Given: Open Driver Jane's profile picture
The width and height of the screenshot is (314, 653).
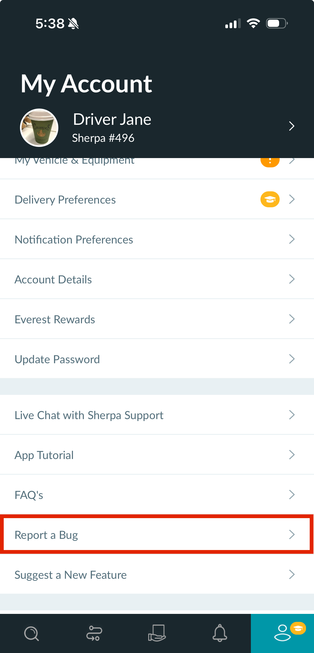Looking at the screenshot, I should (39, 128).
